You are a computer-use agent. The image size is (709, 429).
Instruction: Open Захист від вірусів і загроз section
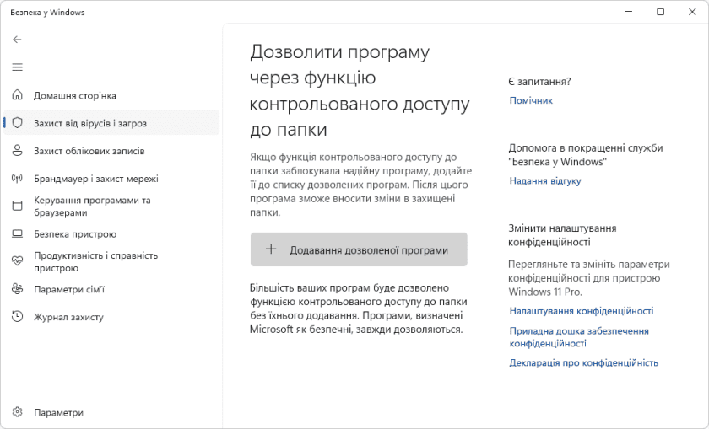click(90, 123)
